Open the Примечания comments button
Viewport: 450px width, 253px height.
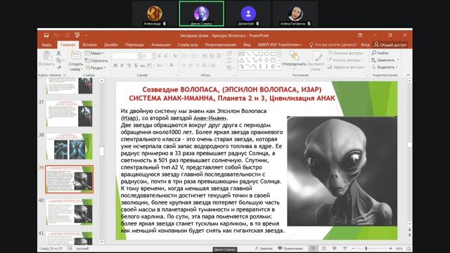[x=290, y=248]
